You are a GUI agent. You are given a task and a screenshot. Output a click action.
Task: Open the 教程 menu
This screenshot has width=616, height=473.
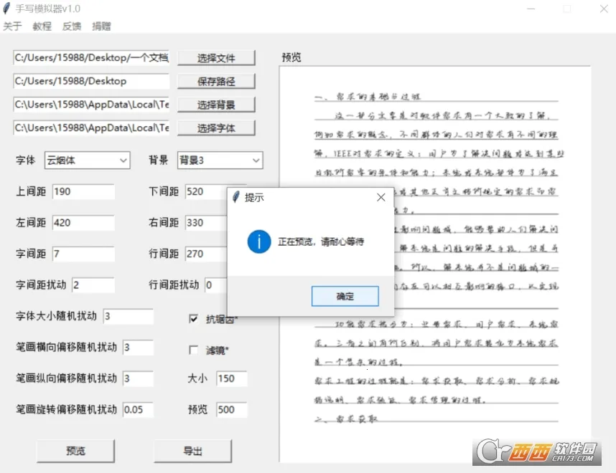tap(41, 26)
